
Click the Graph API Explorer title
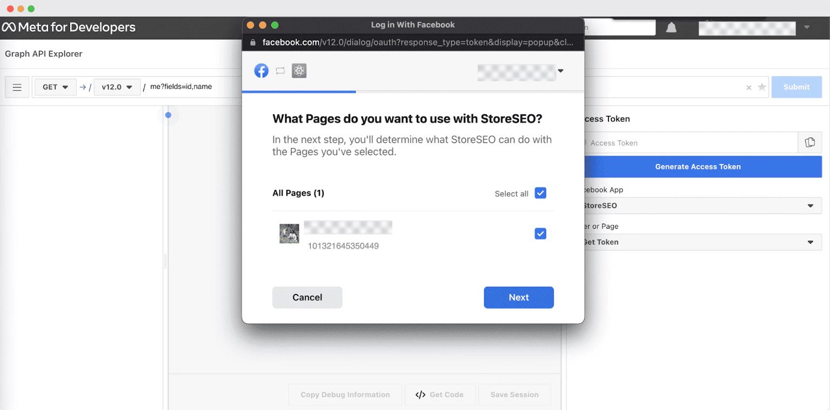pos(44,54)
